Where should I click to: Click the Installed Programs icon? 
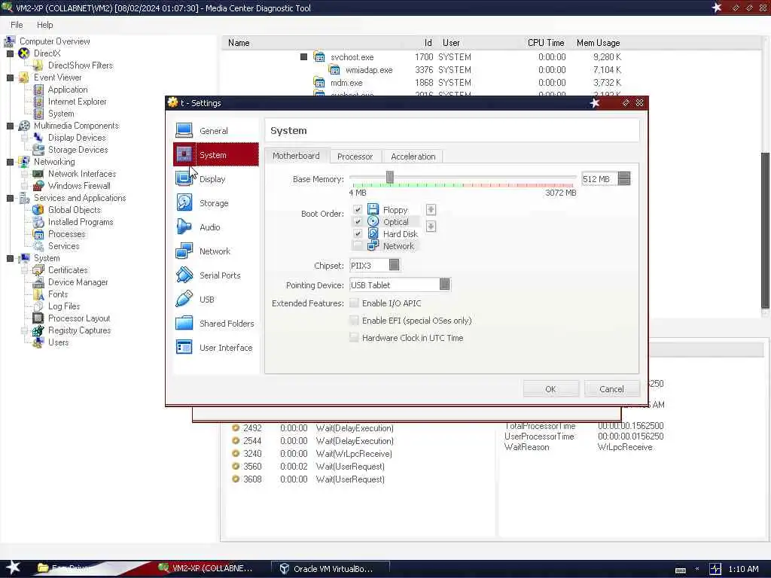pos(38,222)
